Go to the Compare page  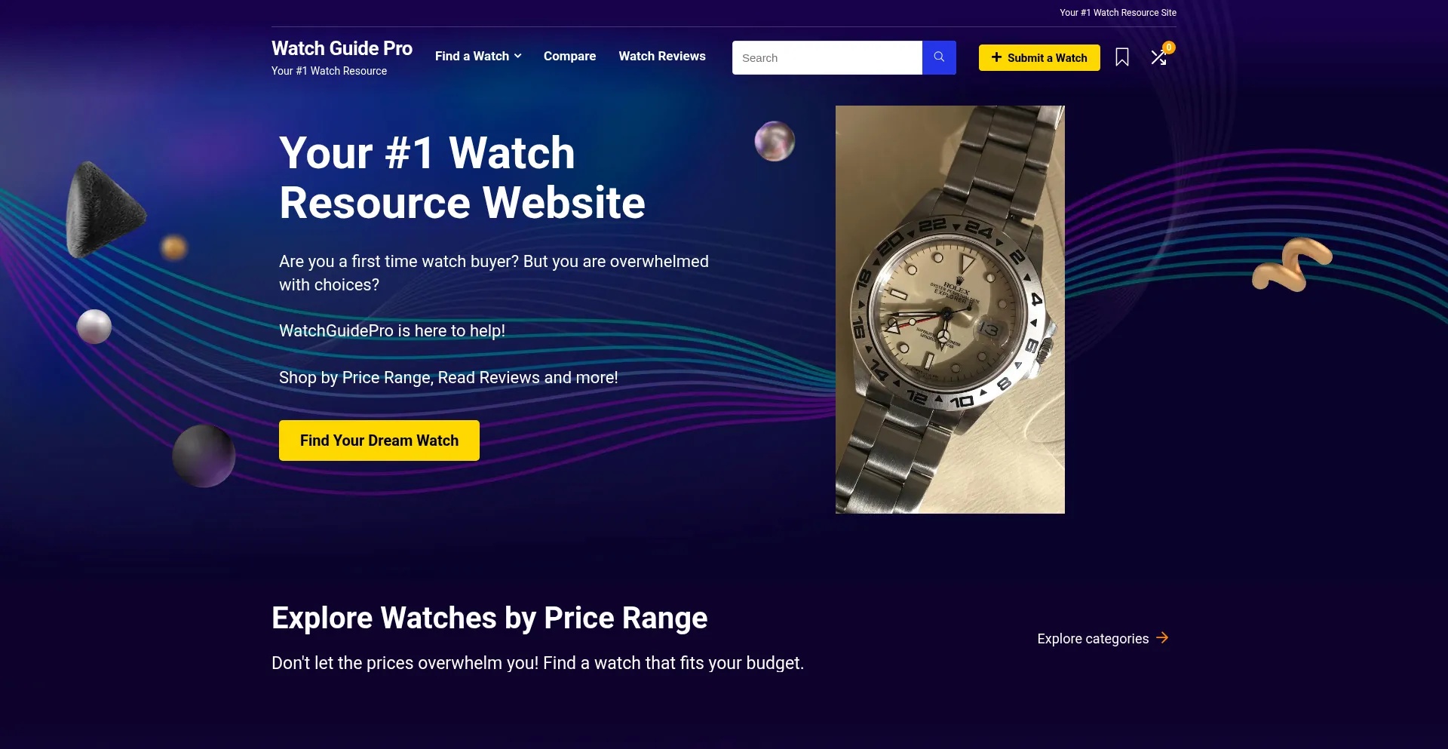[569, 57]
